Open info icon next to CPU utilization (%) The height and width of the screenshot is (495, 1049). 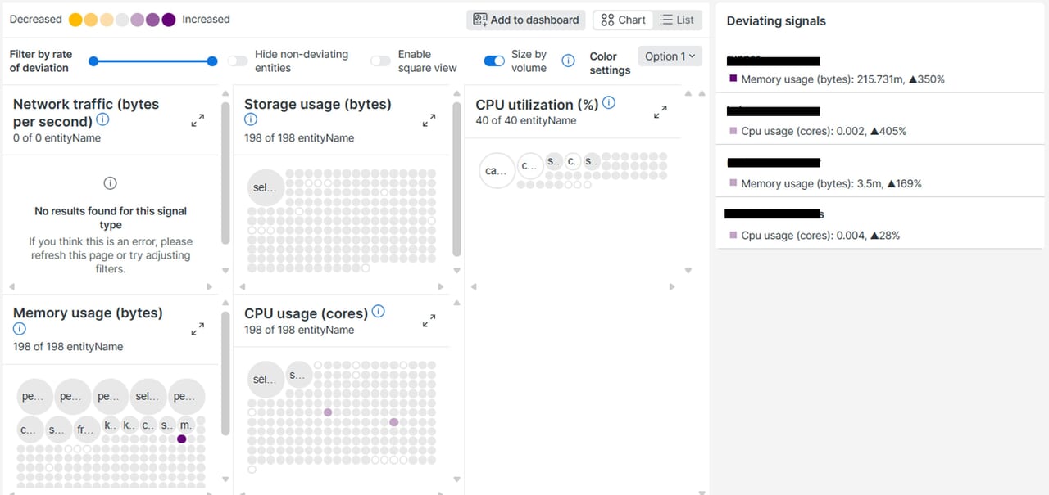(608, 103)
